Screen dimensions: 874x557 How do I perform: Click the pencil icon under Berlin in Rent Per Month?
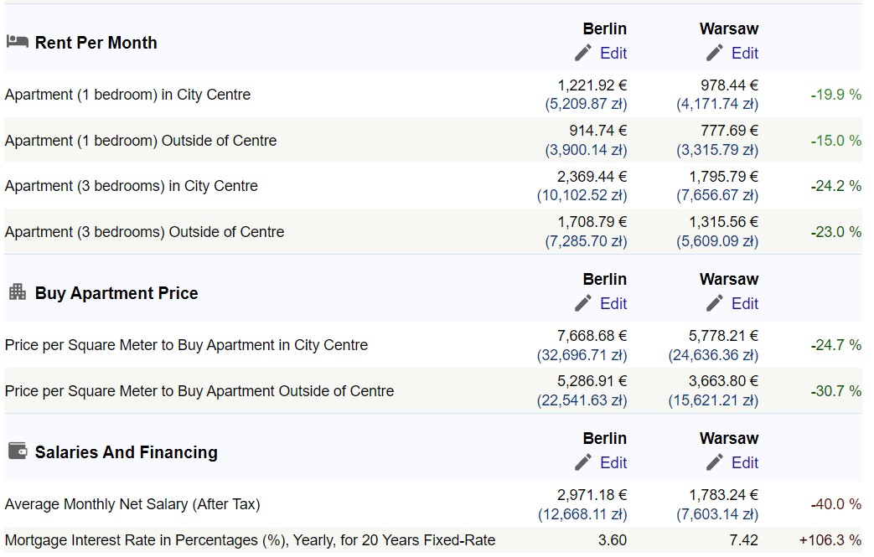coord(583,53)
